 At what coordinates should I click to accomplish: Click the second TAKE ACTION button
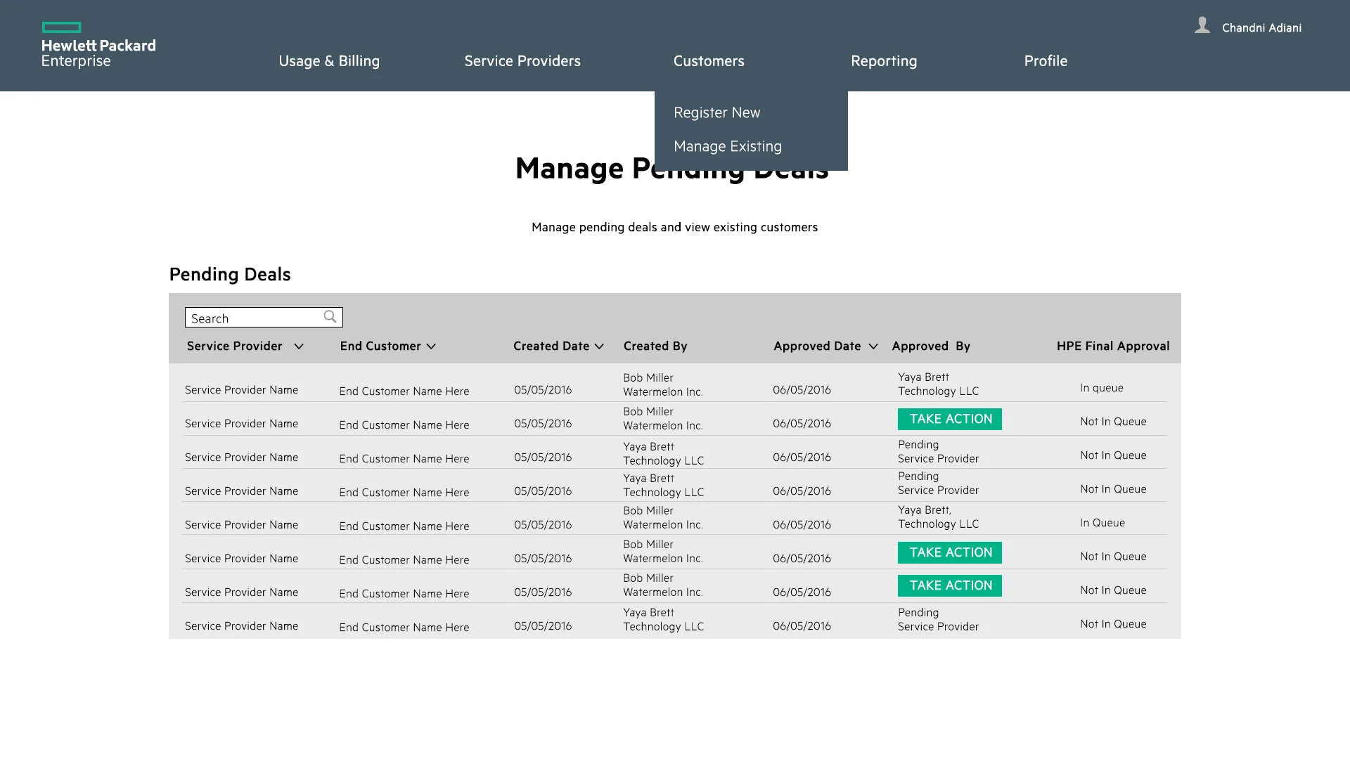point(949,552)
